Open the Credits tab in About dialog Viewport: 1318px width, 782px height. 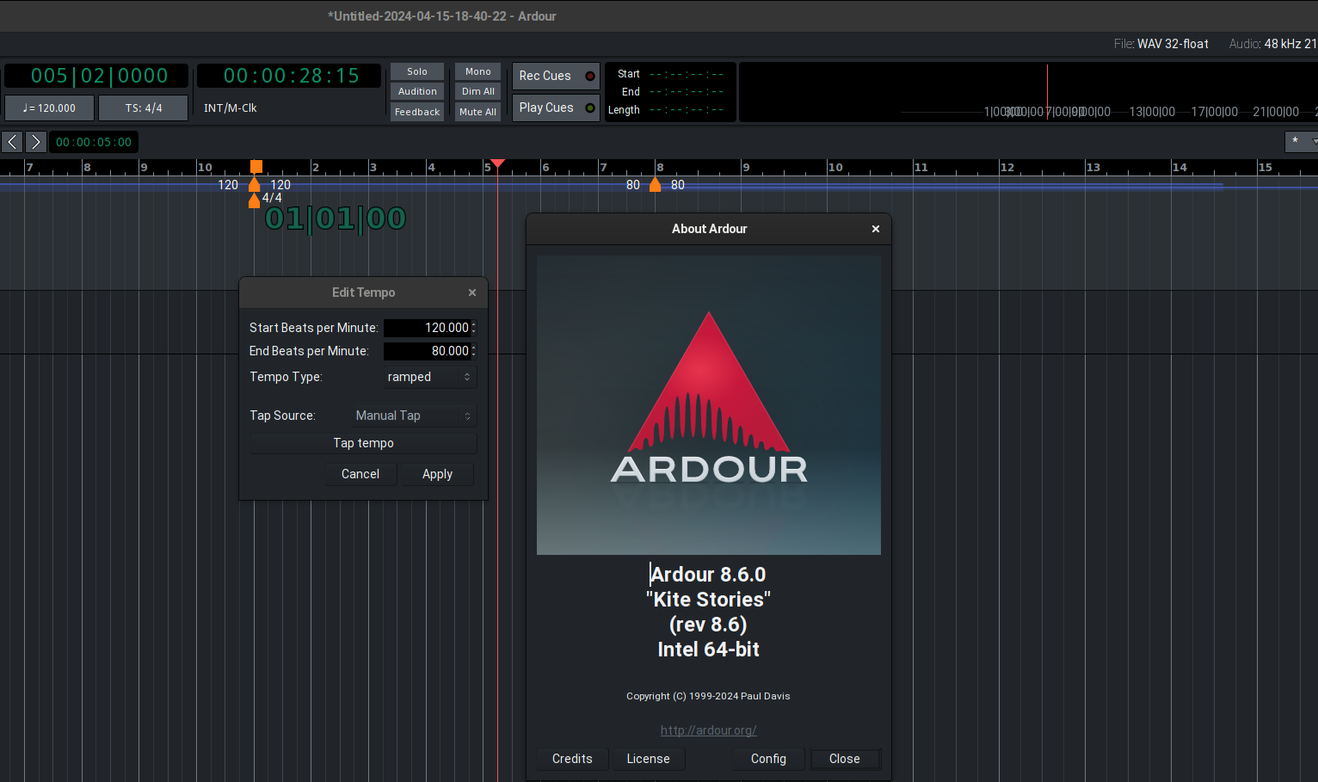(x=572, y=759)
